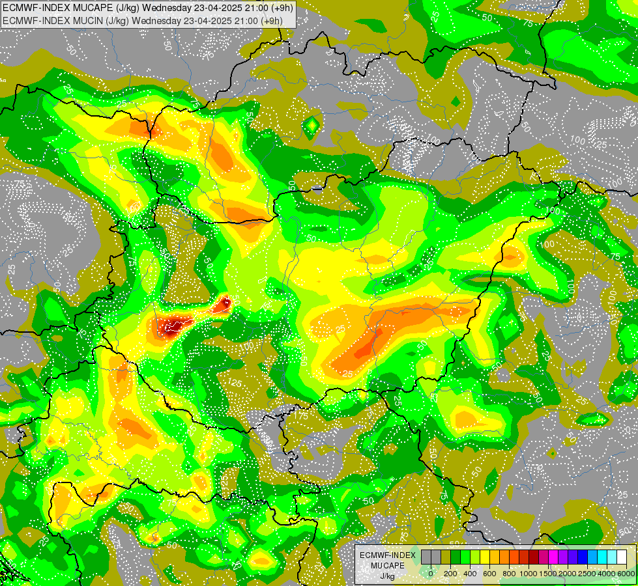Image resolution: width=638 pixels, height=586 pixels.
Task: Select the white legend swatch
Action: (x=622, y=557)
